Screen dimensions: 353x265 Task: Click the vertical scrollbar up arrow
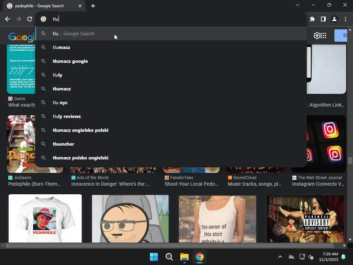[x=350, y=30]
